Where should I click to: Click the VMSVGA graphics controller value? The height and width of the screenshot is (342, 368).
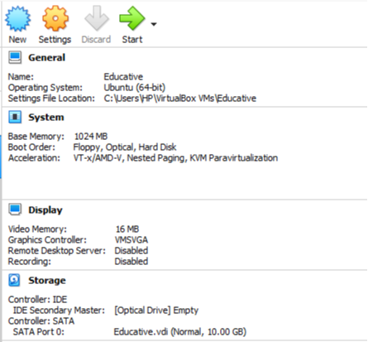(131, 239)
